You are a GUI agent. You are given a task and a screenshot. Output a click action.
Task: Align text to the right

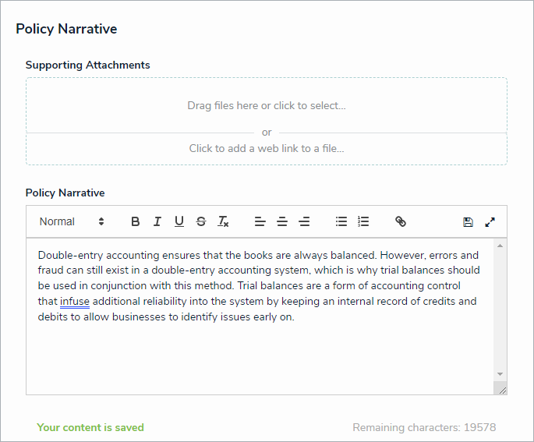point(304,221)
